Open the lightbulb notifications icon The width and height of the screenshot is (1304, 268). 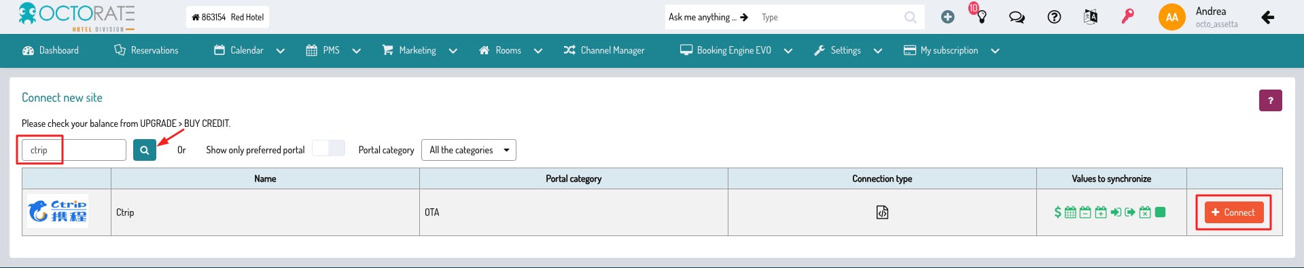point(981,17)
